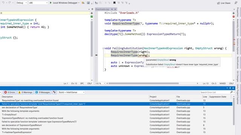Viewport: 241px width, 135px height.
Task: Click the screen icon after the folder icon
Action: point(88,3)
